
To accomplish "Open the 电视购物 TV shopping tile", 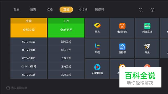I will click(122, 28).
